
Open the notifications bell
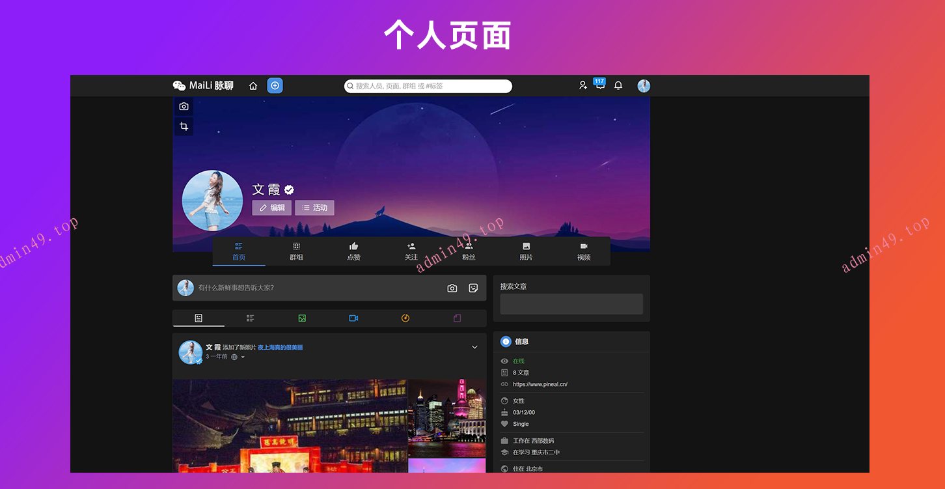[618, 85]
